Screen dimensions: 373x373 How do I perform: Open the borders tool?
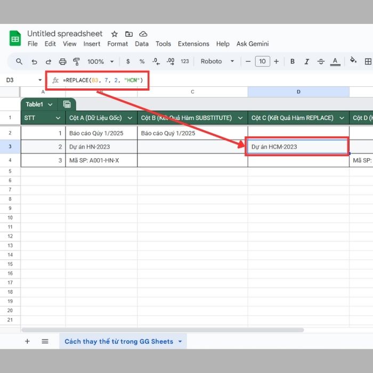tap(368, 62)
